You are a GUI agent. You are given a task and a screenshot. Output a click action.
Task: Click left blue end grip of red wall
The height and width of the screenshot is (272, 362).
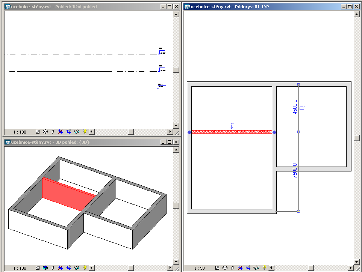click(x=189, y=132)
